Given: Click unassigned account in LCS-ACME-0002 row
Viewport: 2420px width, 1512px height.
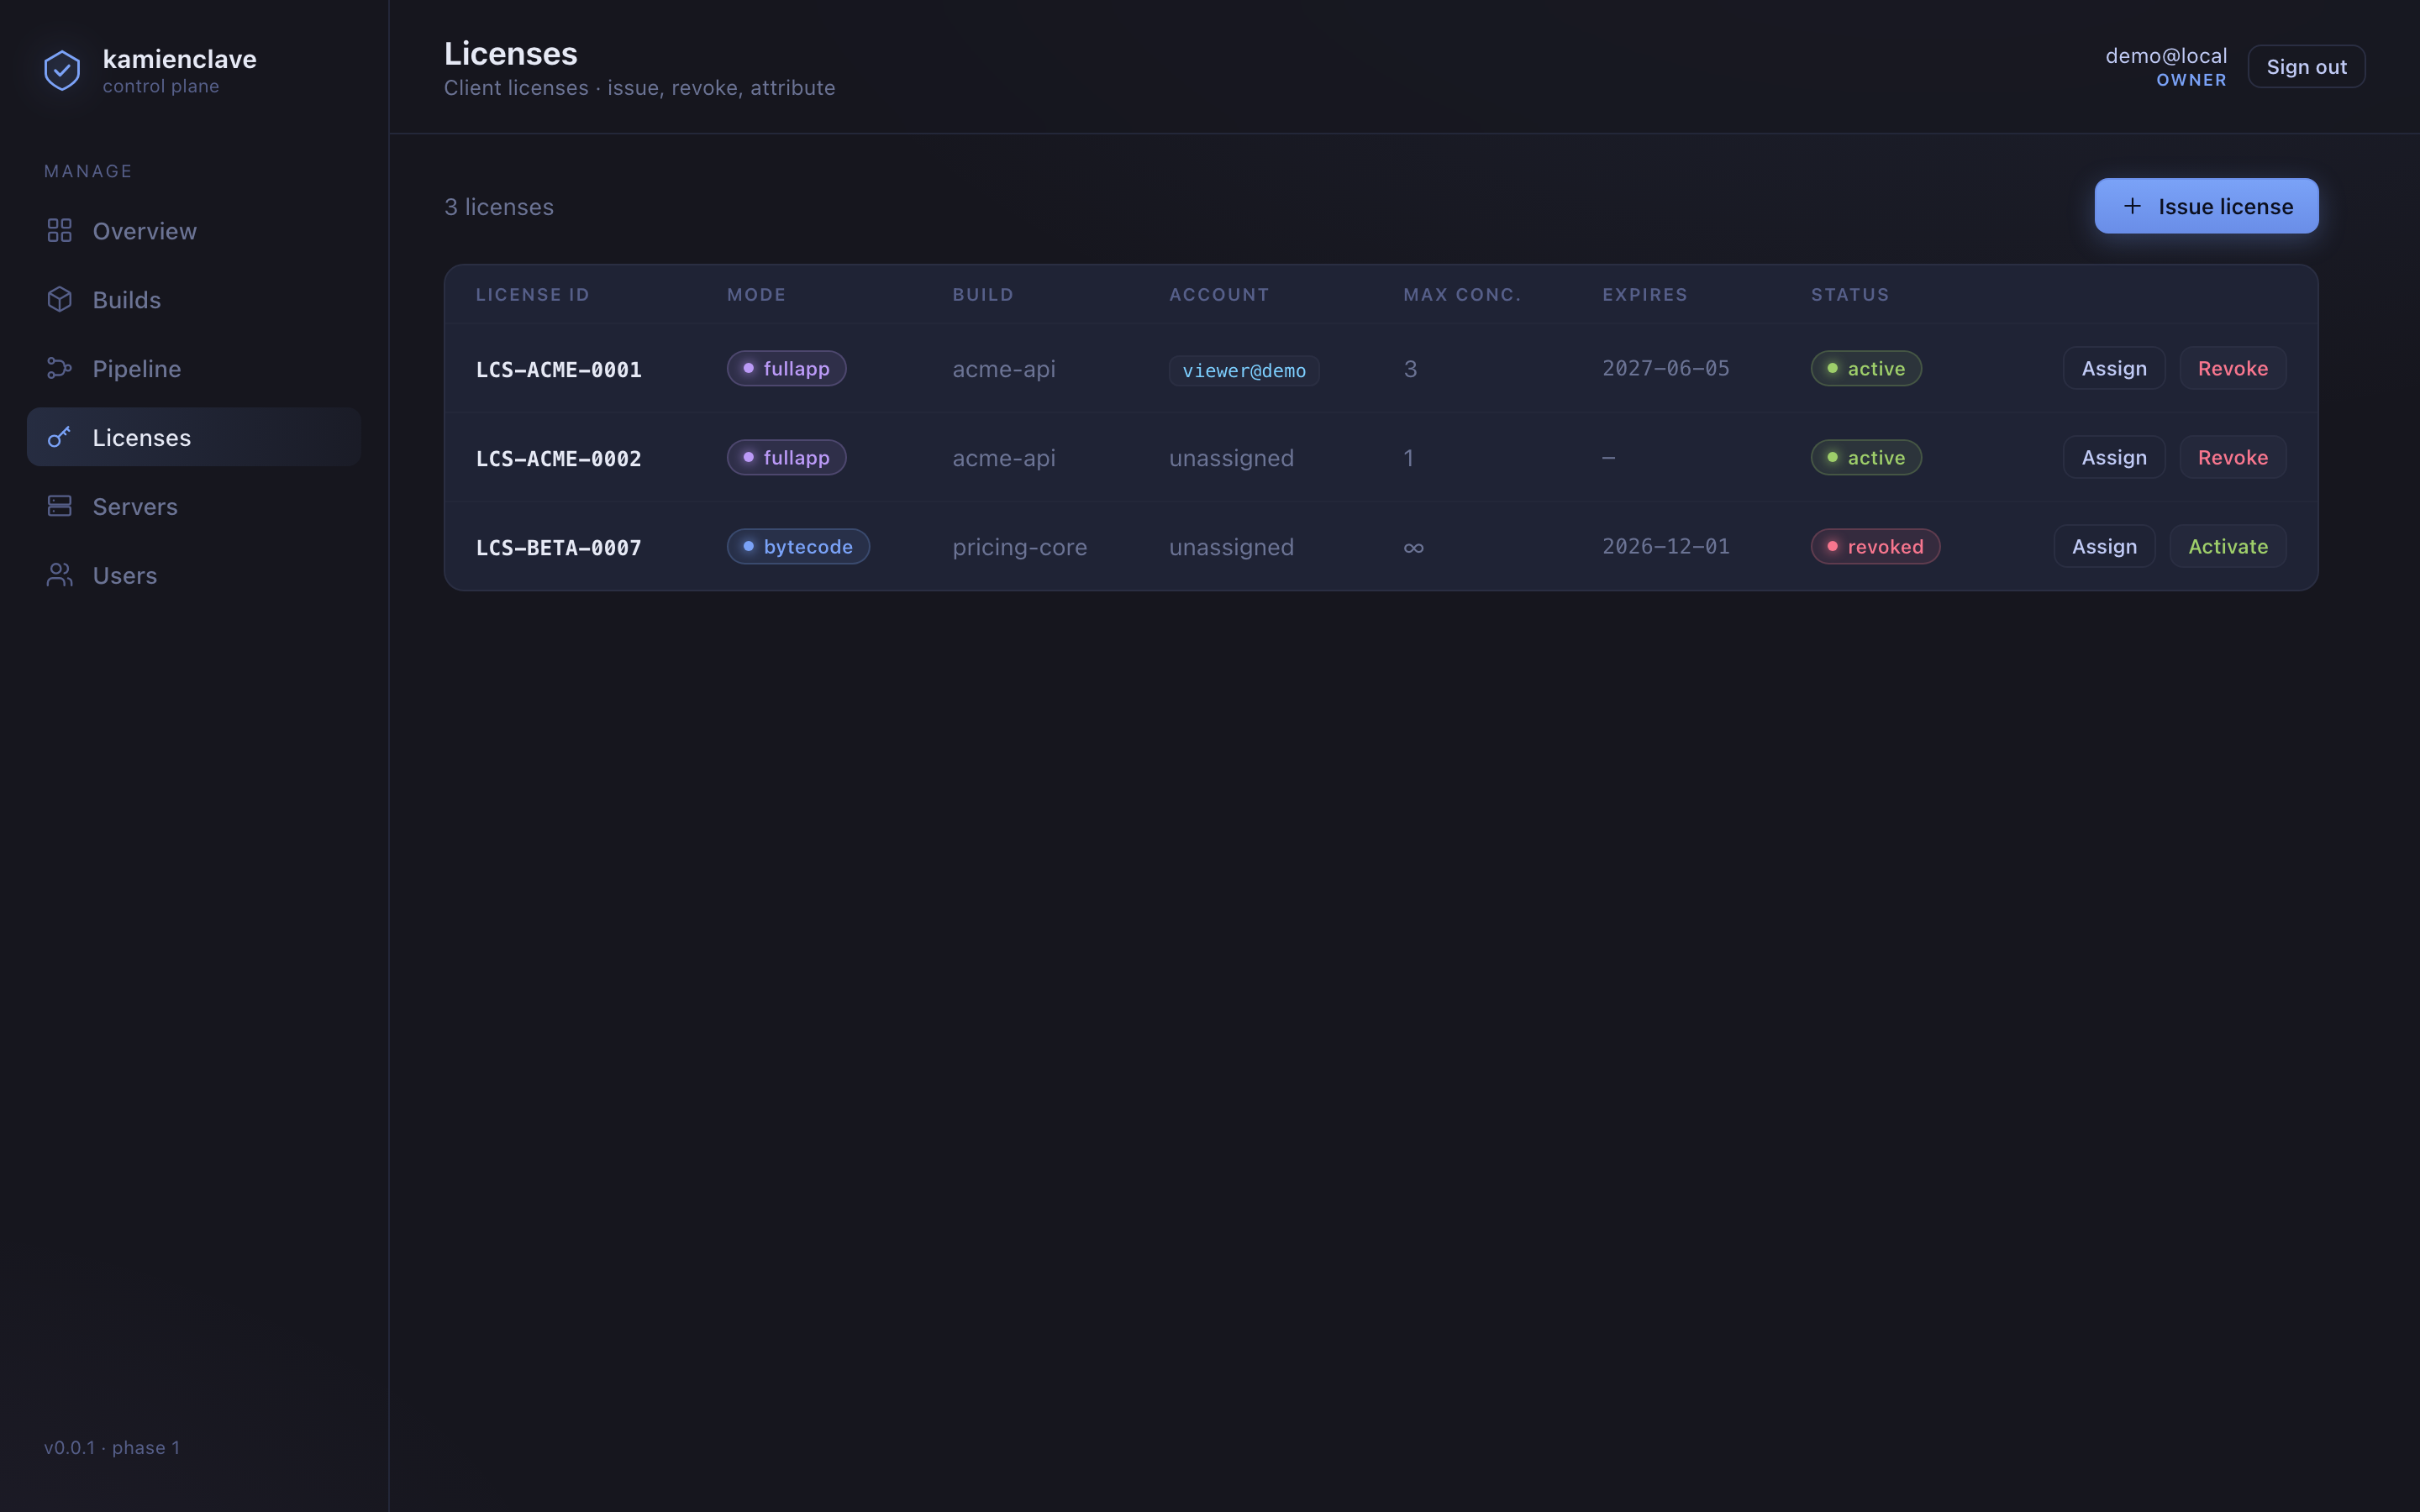Looking at the screenshot, I should (1231, 458).
